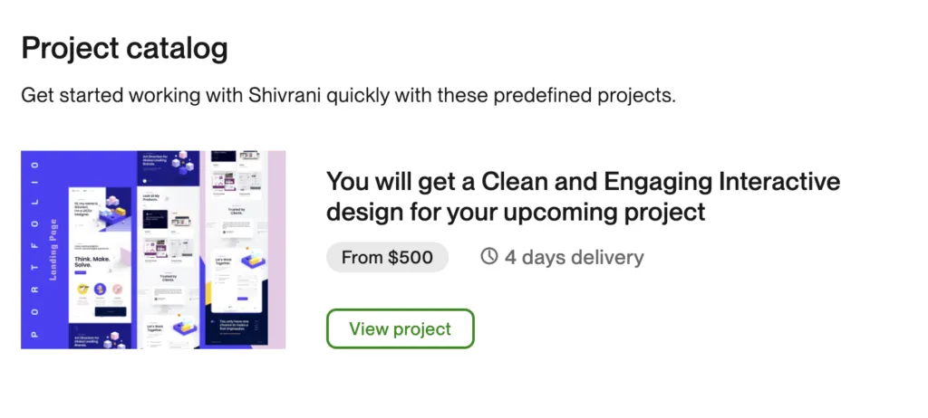This screenshot has width=928, height=418.
Task: Click the Project catalog heading
Action: click(x=124, y=48)
